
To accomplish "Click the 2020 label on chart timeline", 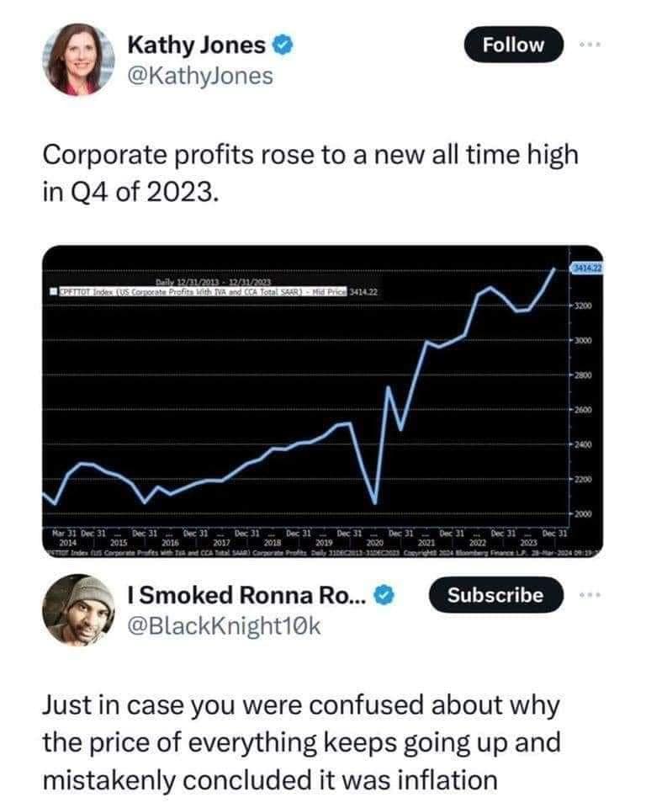I will [375, 541].
